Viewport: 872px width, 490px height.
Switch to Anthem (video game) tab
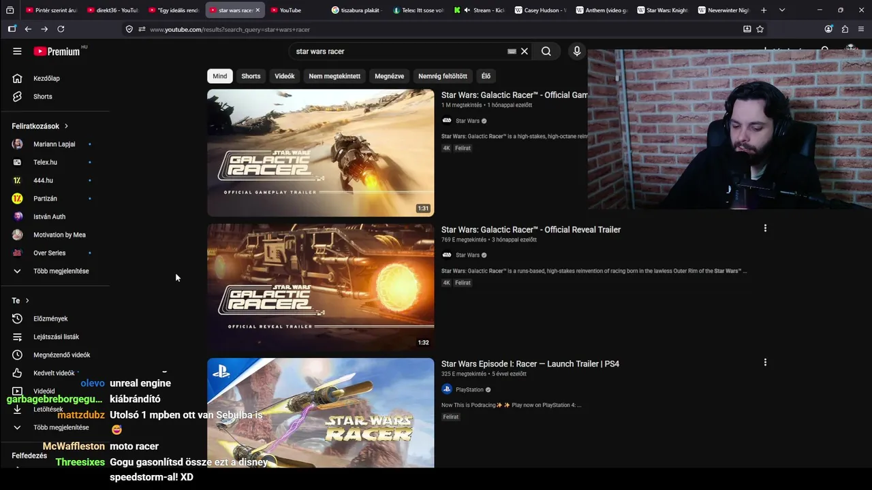602,10
